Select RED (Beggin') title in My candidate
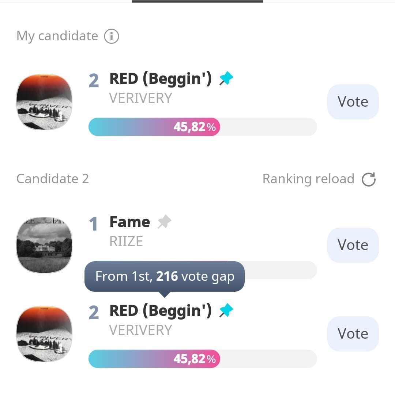The image size is (395, 420). click(161, 79)
